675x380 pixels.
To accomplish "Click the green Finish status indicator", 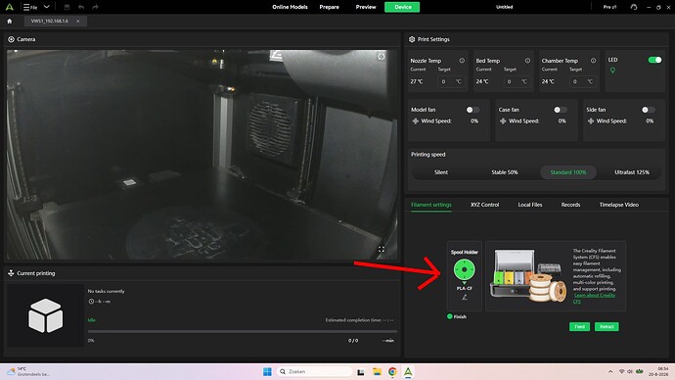I will tap(449, 316).
